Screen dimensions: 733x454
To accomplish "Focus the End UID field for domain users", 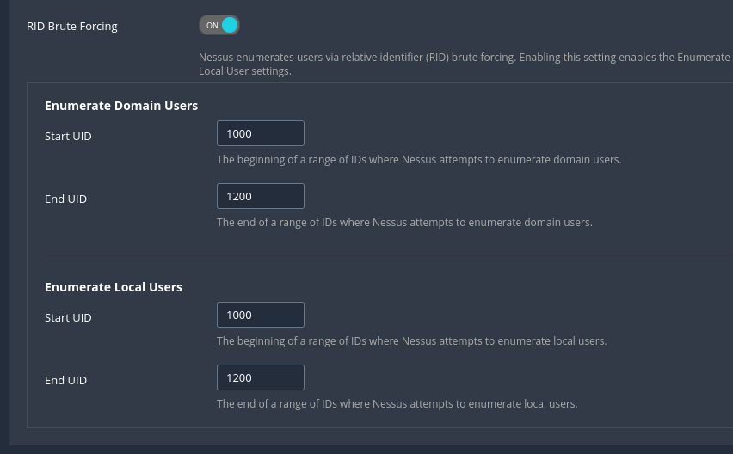I will coord(261,196).
